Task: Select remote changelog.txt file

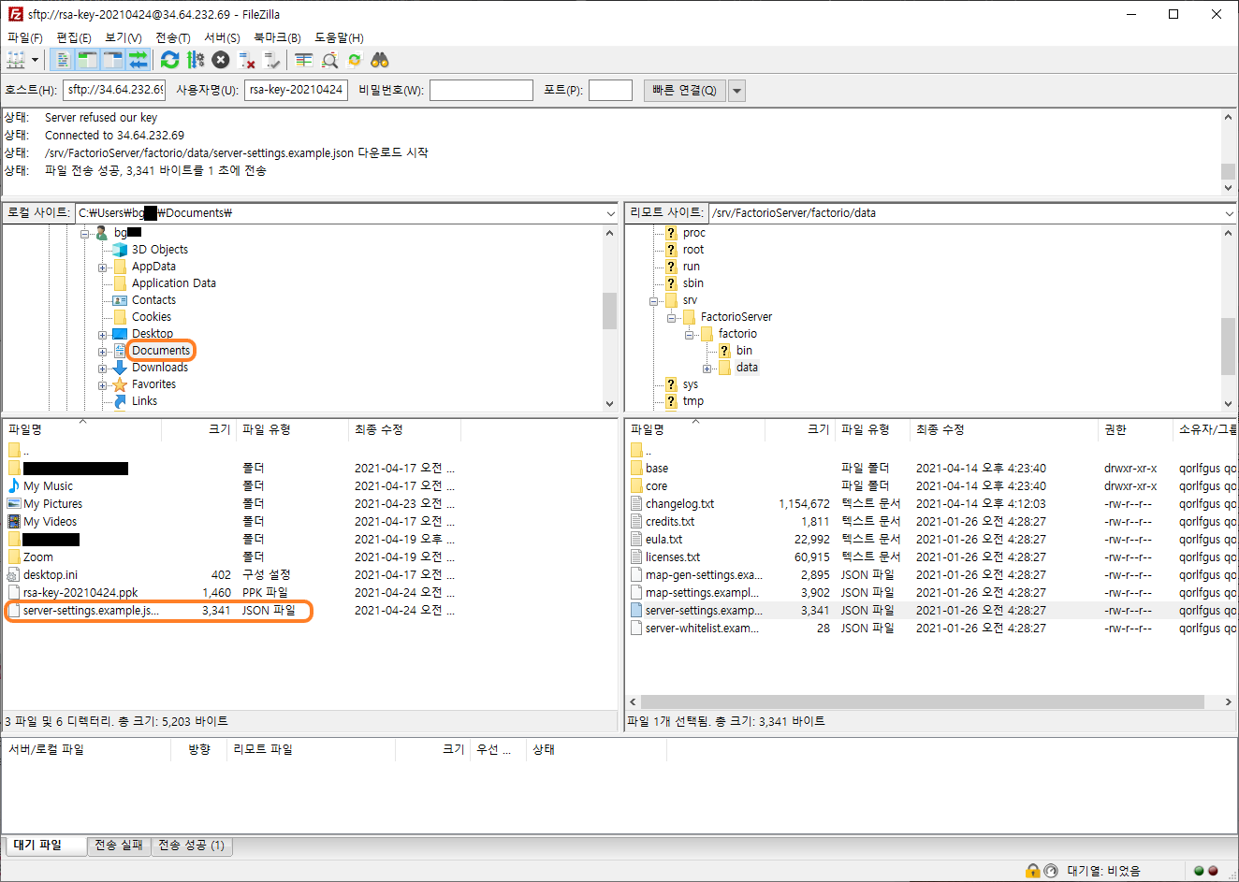Action: click(x=679, y=504)
